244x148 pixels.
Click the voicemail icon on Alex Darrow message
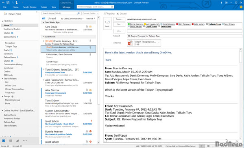90,90
